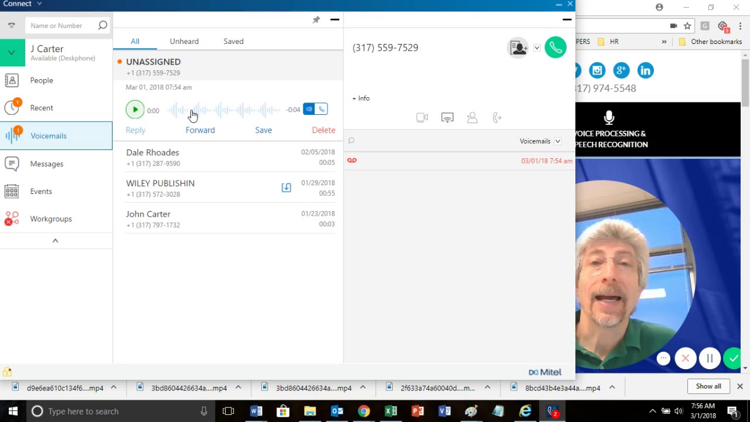Start a video call
The height and width of the screenshot is (422, 750).
pos(422,118)
